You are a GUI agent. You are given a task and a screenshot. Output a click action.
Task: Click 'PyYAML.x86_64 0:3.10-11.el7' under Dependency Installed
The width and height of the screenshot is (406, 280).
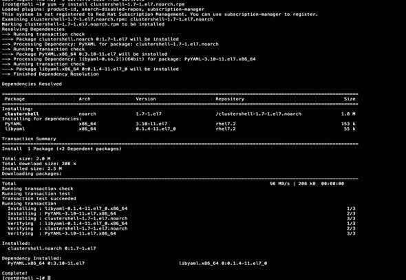click(x=46, y=263)
